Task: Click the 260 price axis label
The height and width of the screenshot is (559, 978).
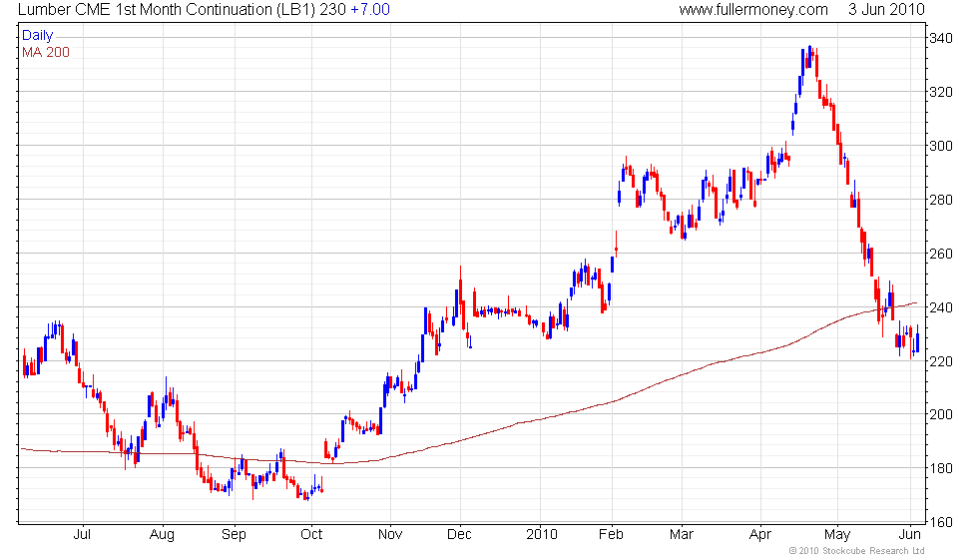Action: 941,254
